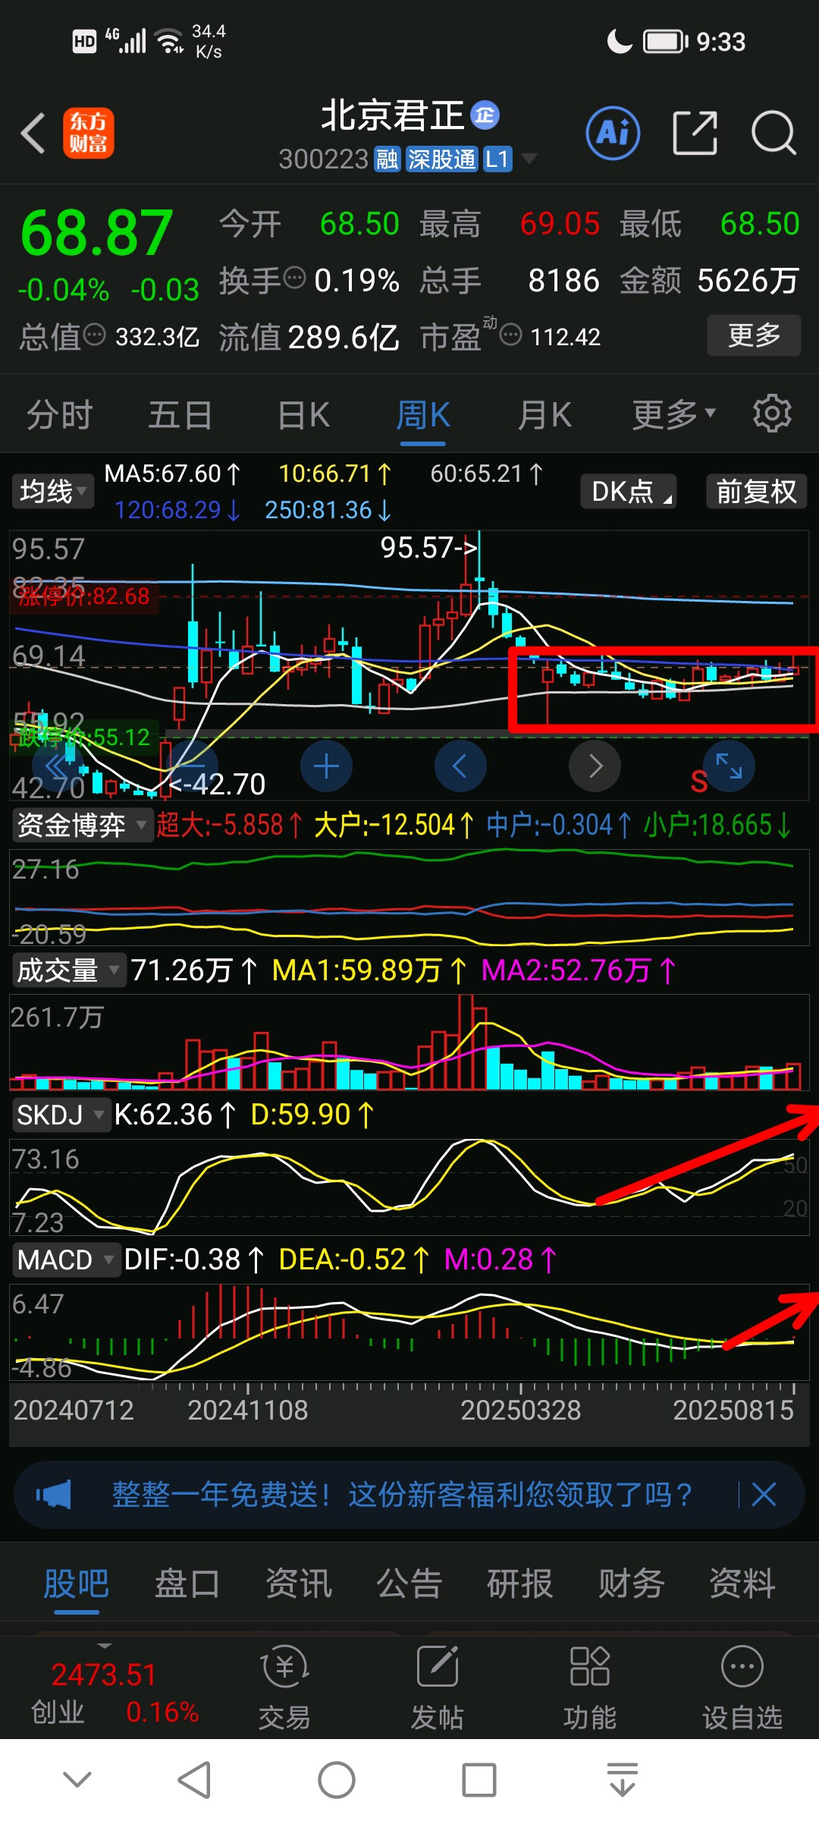Tap the back arrow icon
This screenshot has height=1821, width=819.
pos(33,134)
